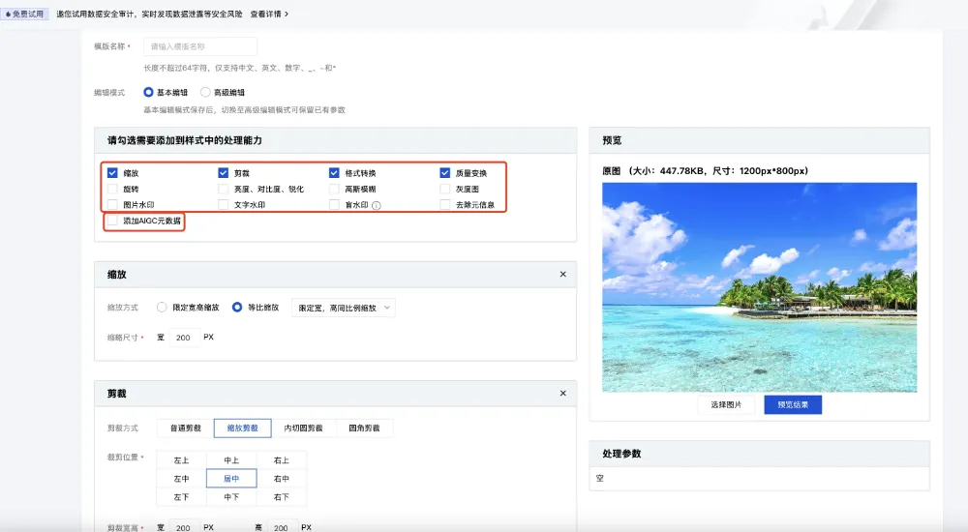Click the template name input field
This screenshot has width=968, height=532.
click(x=200, y=46)
